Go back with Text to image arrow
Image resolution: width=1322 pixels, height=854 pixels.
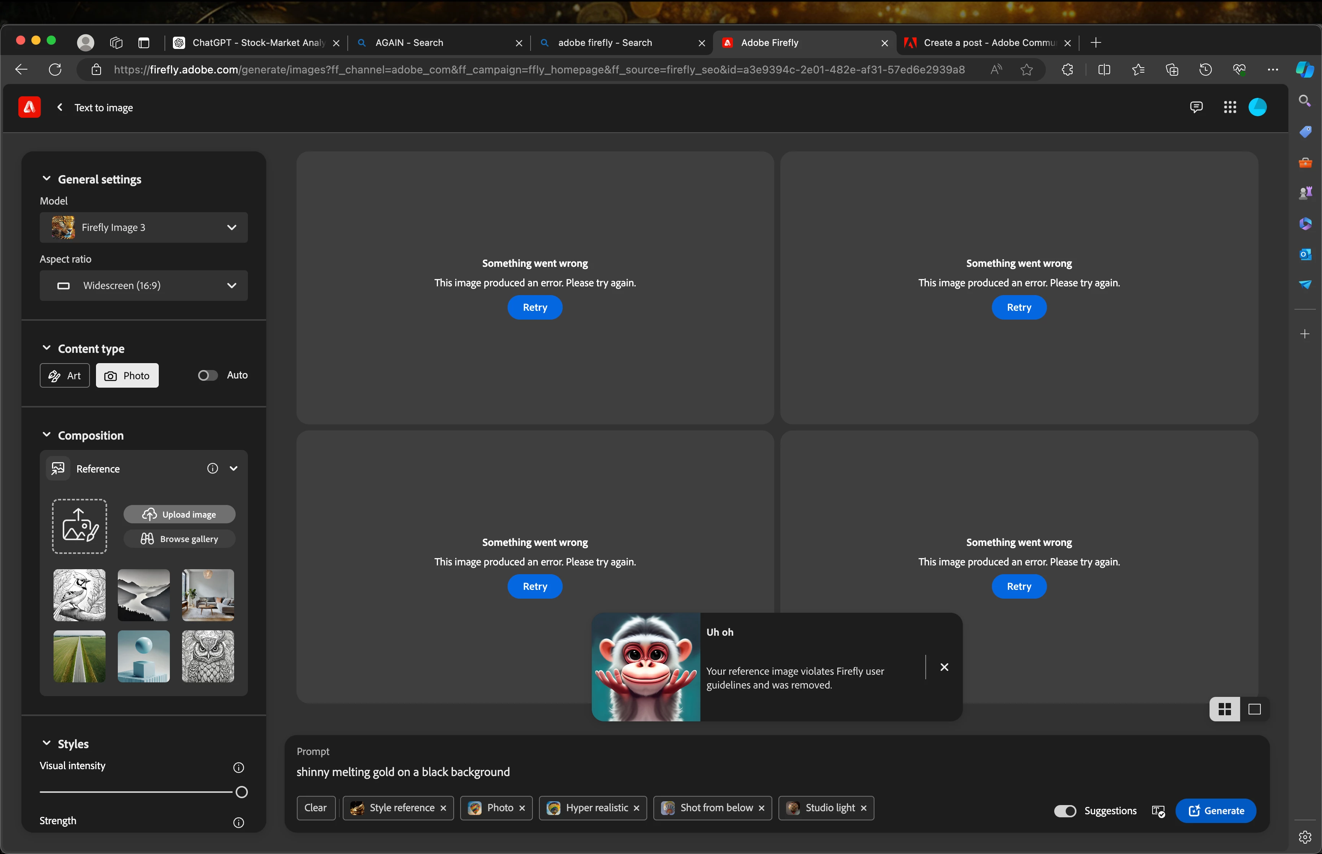[60, 107]
